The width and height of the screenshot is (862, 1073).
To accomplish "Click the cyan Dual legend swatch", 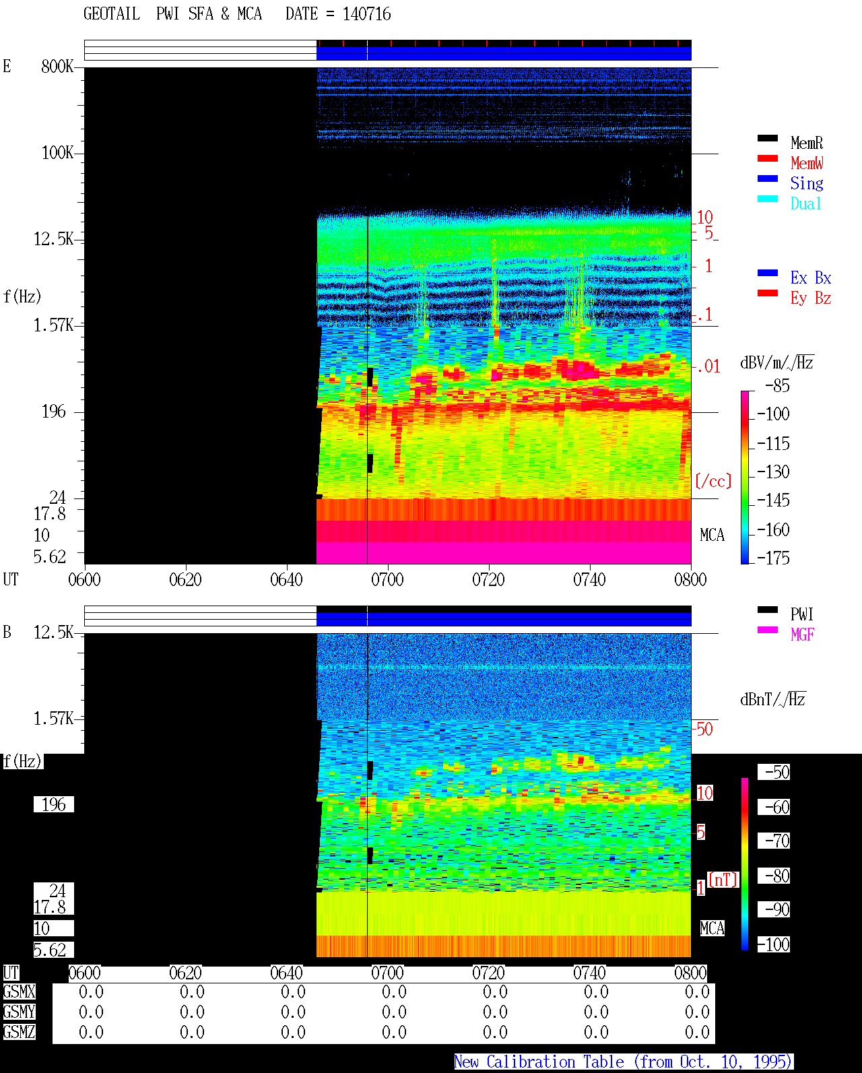I will pos(768,199).
